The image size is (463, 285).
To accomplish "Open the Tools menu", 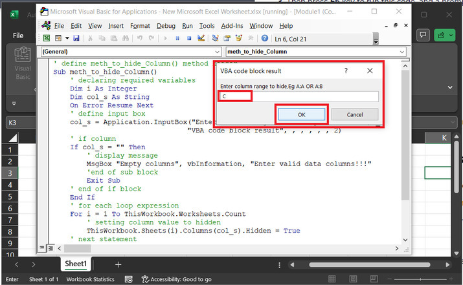I will [x=207, y=26].
